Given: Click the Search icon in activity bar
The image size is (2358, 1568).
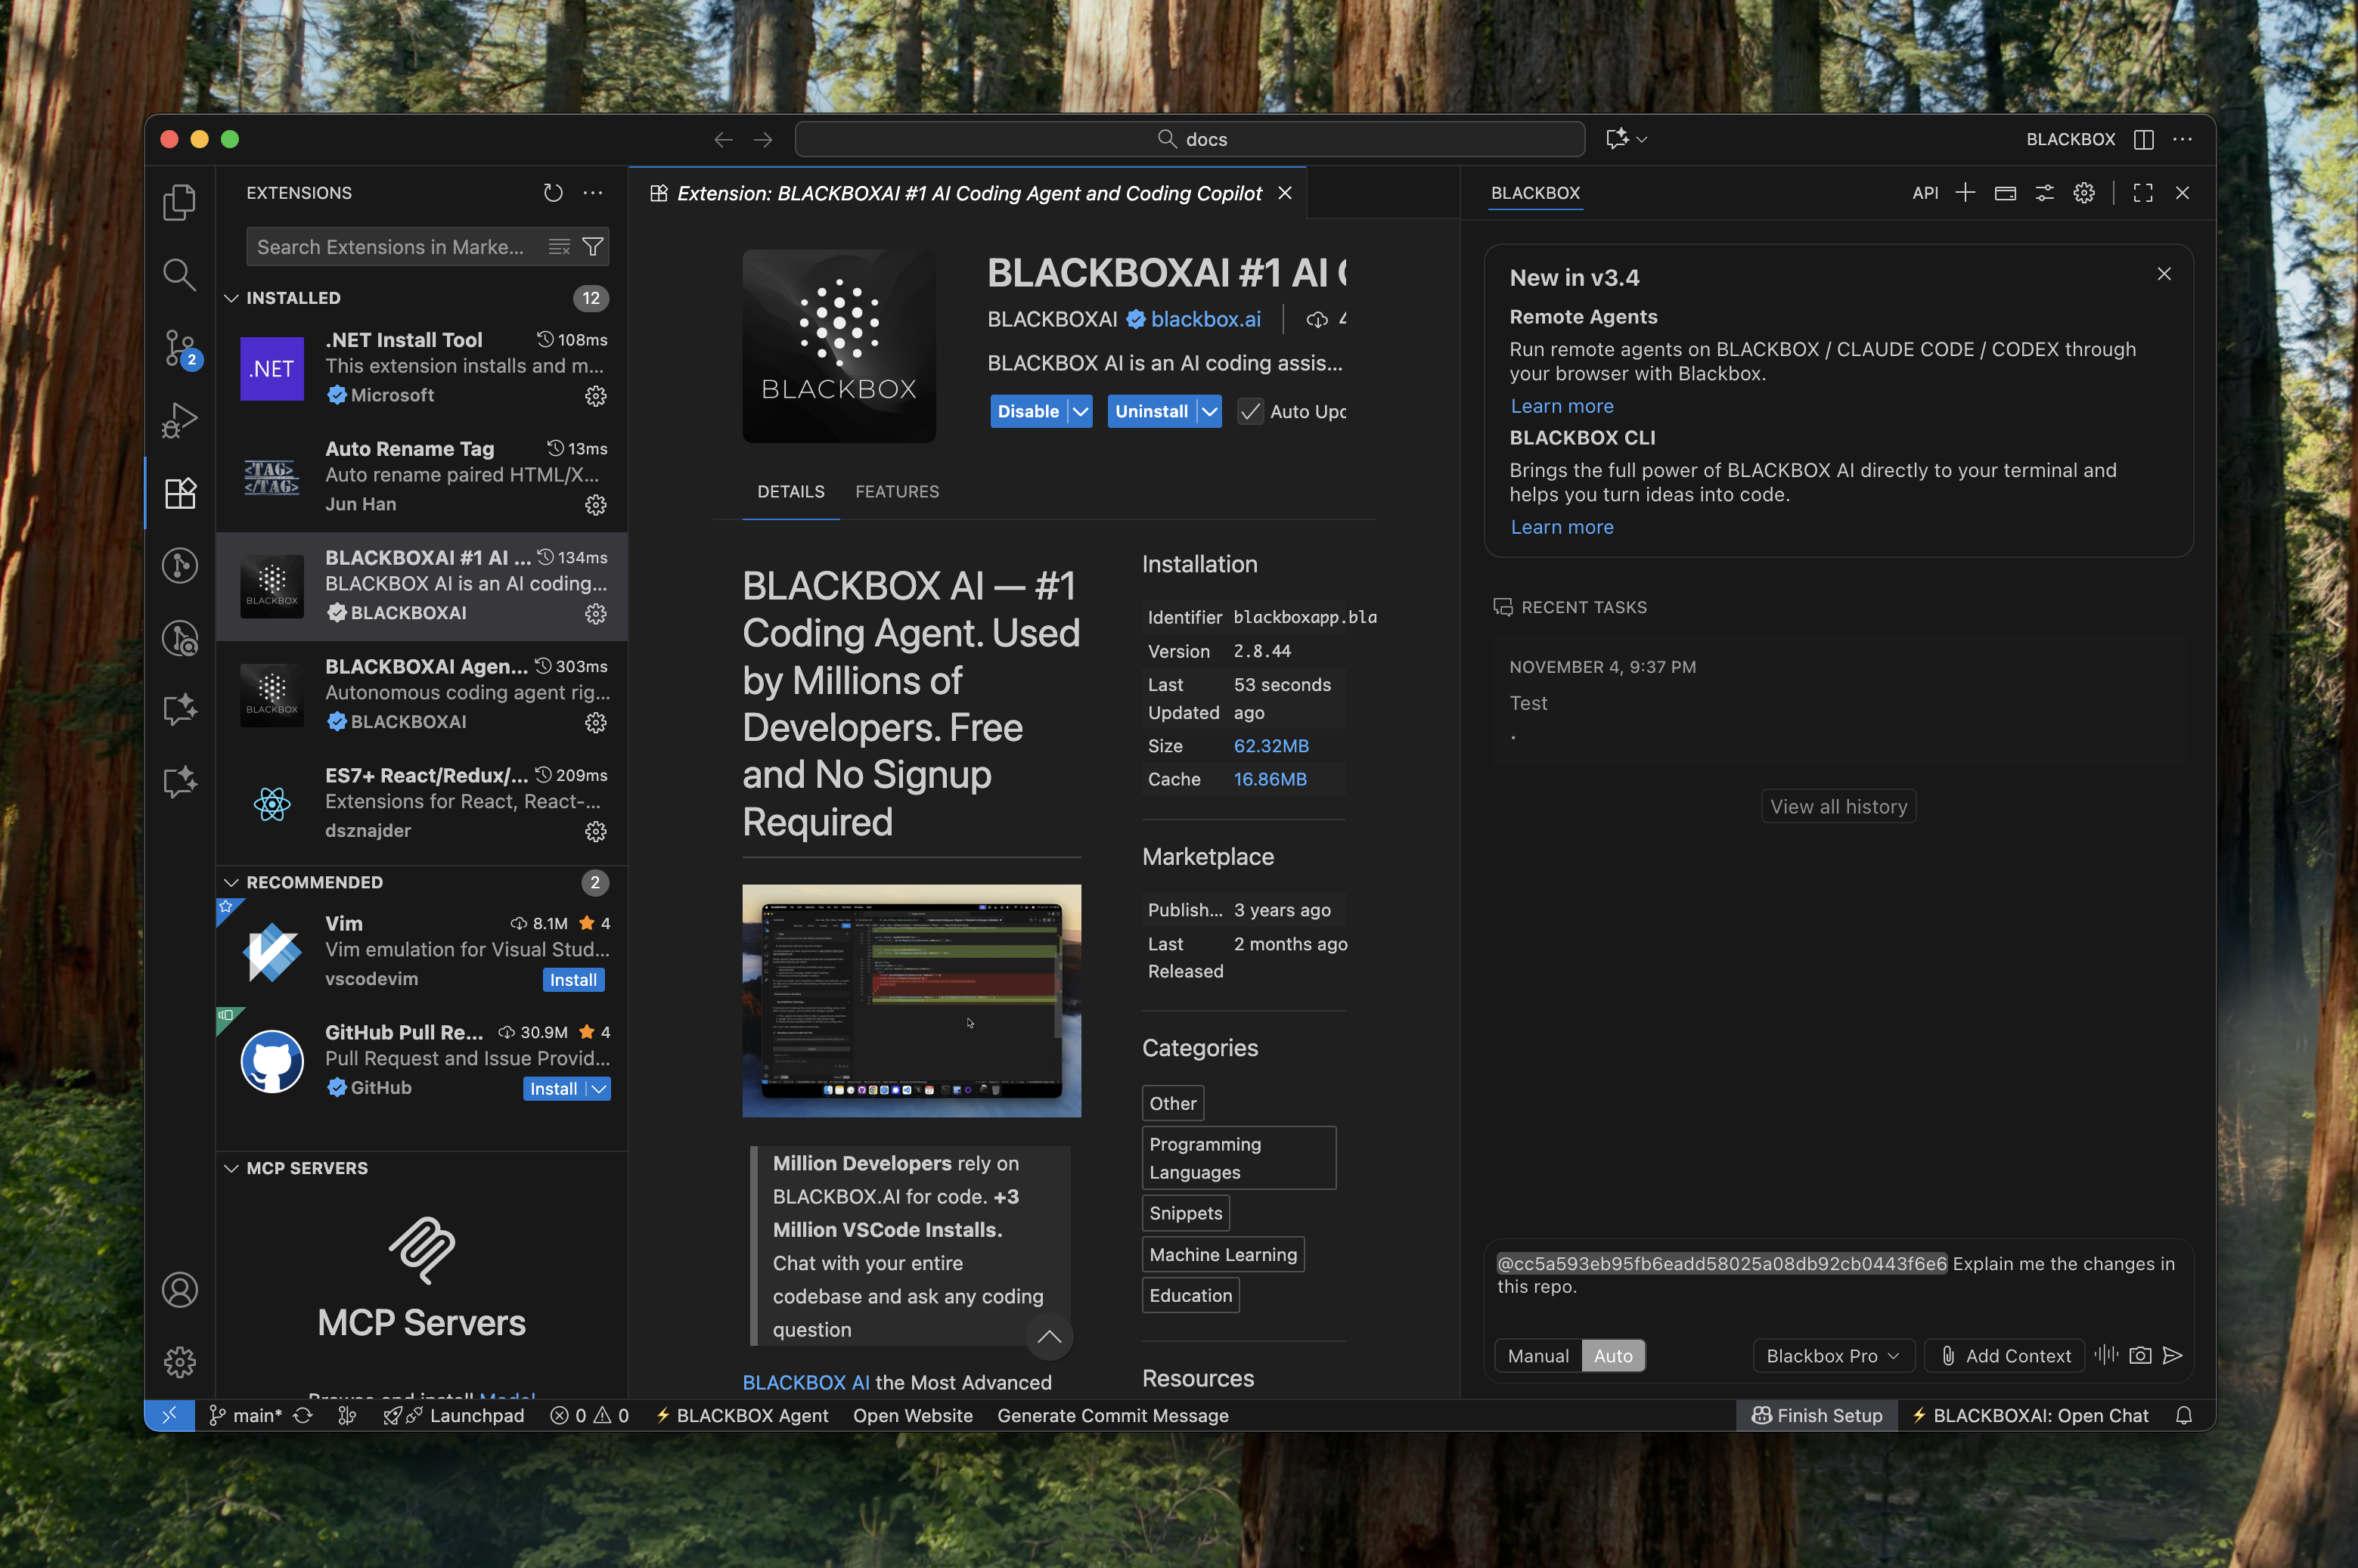Looking at the screenshot, I should (180, 274).
